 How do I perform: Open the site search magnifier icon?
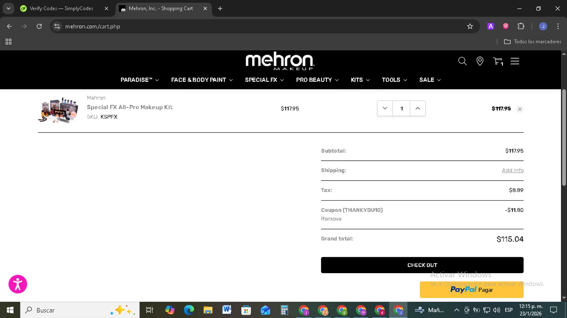pyautogui.click(x=462, y=61)
